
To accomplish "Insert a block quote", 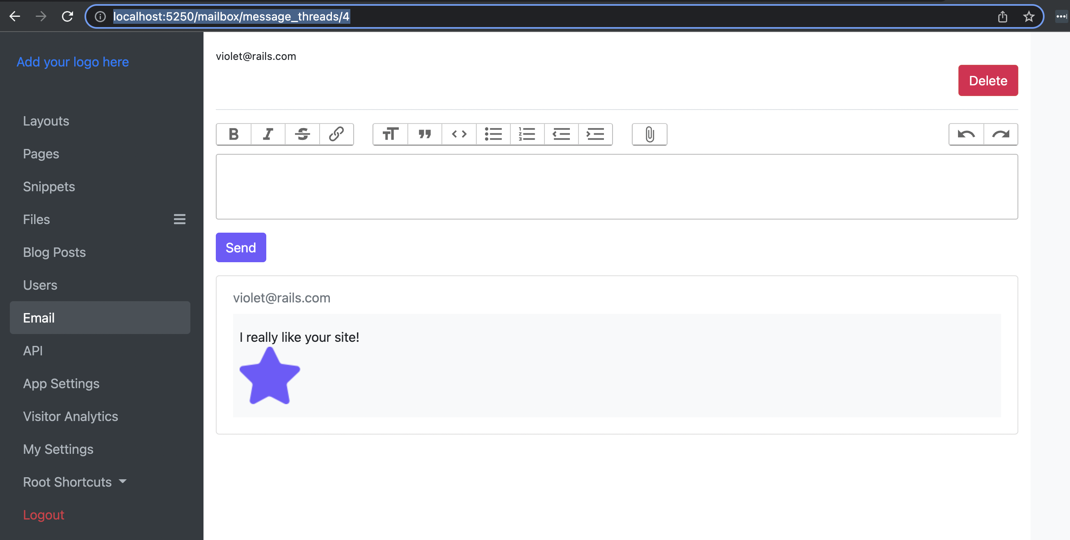I will [x=425, y=134].
